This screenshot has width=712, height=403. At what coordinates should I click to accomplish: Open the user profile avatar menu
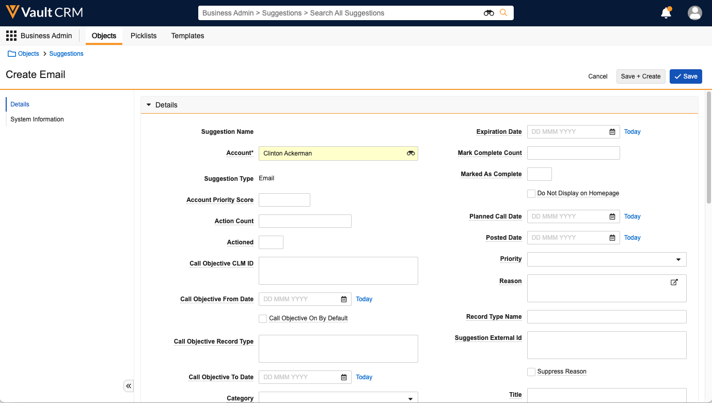[x=694, y=13]
